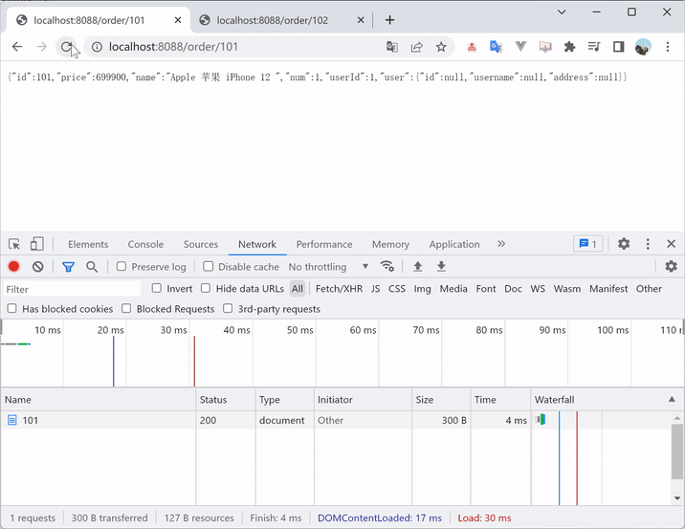Click the import HAR file icon
Image resolution: width=685 pixels, height=529 pixels.
[x=418, y=267]
